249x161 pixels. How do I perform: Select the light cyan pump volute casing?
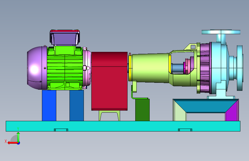[220, 68]
